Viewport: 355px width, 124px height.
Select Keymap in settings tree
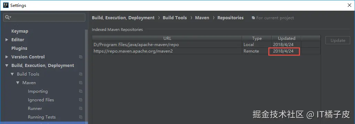point(20,31)
